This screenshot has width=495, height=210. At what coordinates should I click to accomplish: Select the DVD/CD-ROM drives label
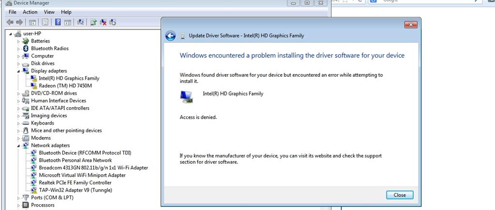coord(54,93)
